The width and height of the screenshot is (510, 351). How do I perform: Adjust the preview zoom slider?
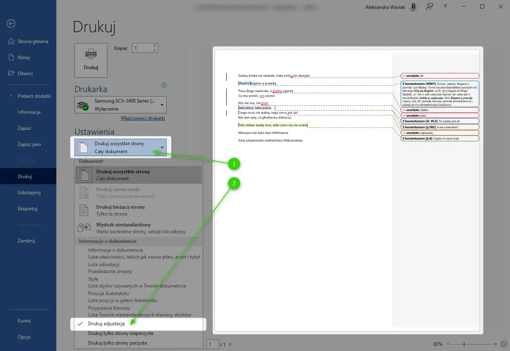point(464,344)
